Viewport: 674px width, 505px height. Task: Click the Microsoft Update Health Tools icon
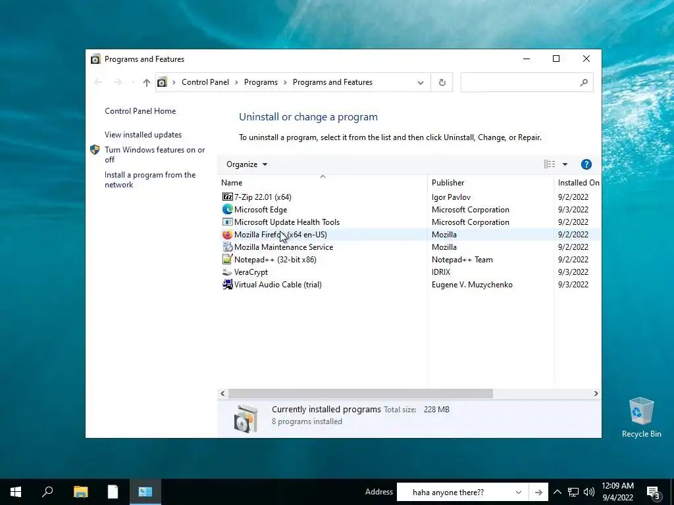pos(227,222)
